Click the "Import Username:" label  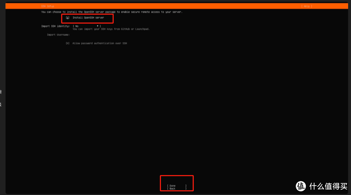click(x=58, y=35)
